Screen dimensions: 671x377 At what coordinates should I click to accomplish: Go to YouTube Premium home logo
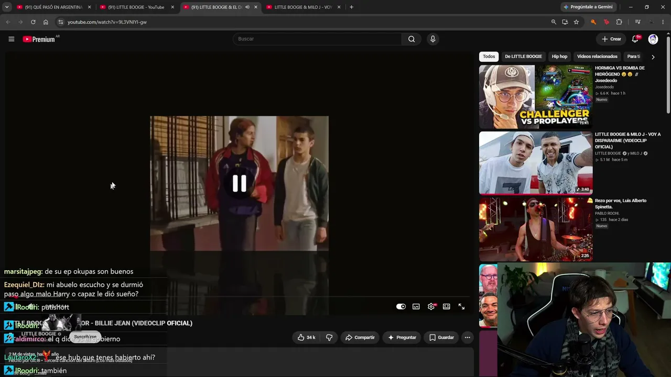pos(39,39)
